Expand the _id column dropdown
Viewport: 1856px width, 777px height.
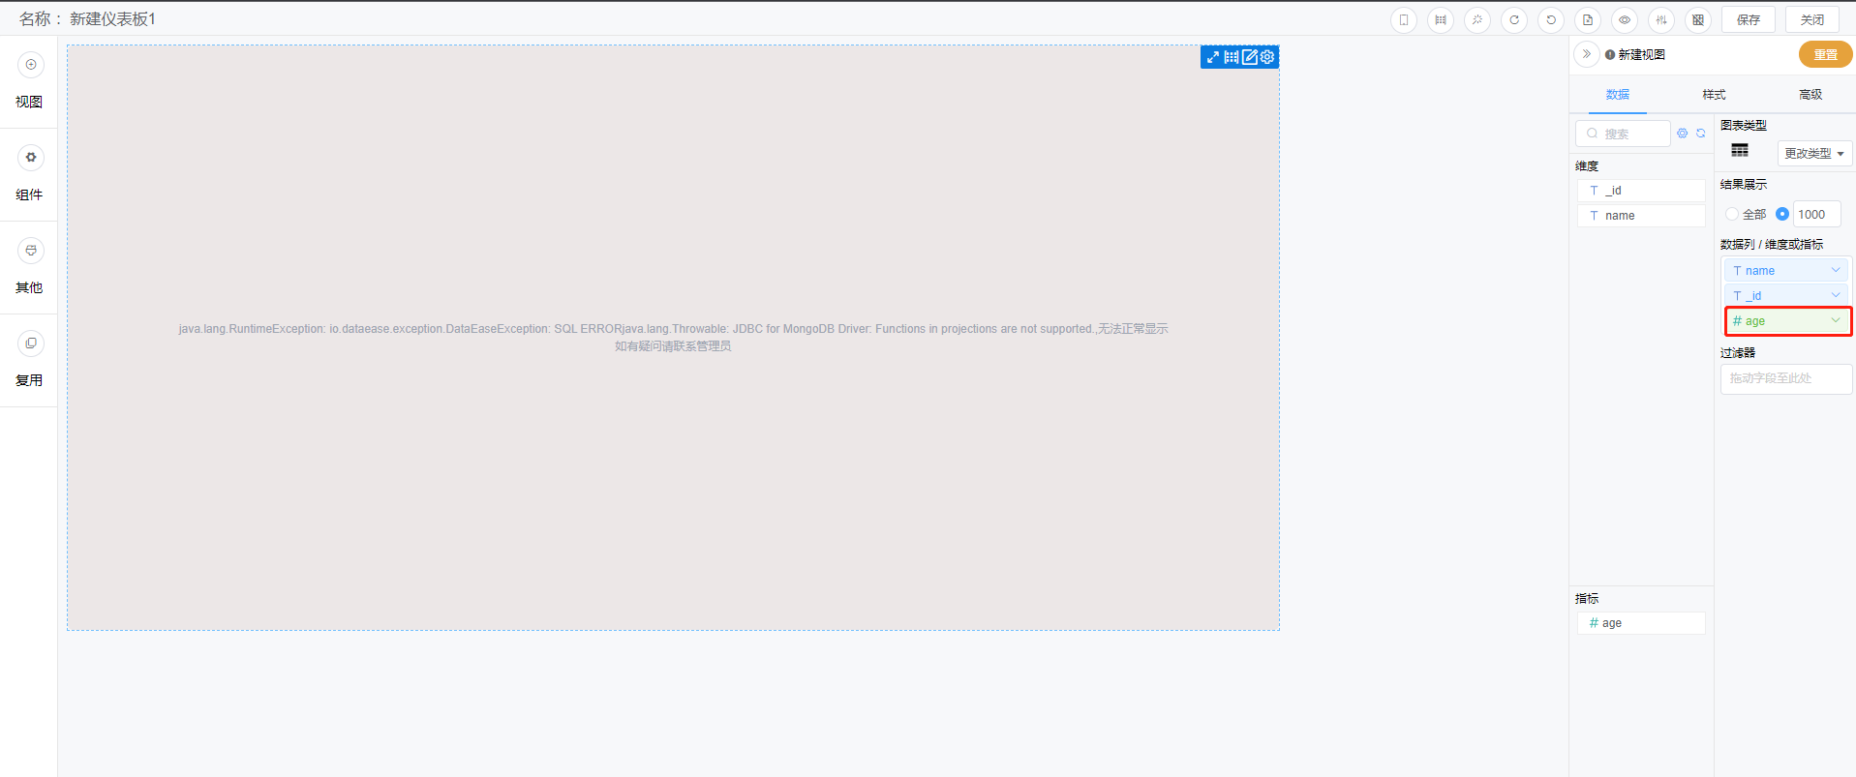pyautogui.click(x=1836, y=296)
